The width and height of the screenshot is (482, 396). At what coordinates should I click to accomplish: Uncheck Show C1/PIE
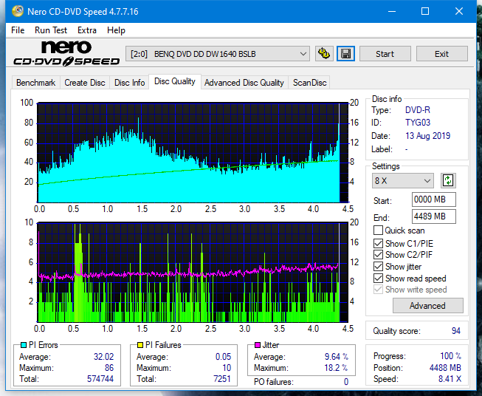click(x=378, y=243)
